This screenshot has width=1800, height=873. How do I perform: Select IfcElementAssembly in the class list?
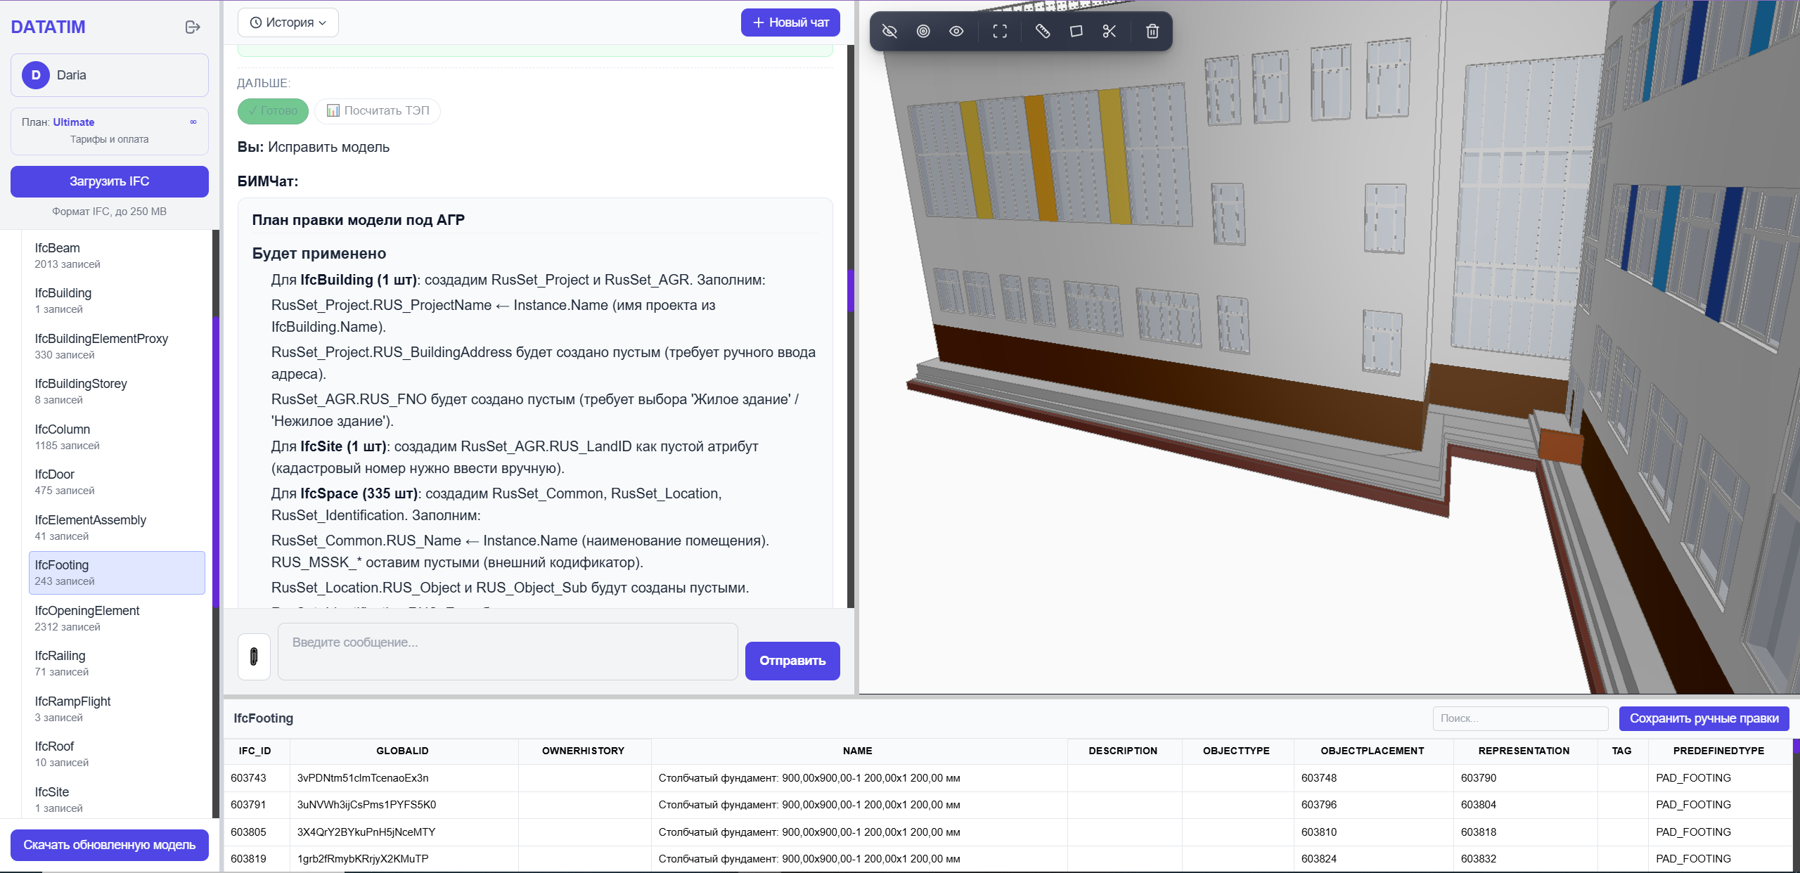click(x=116, y=528)
